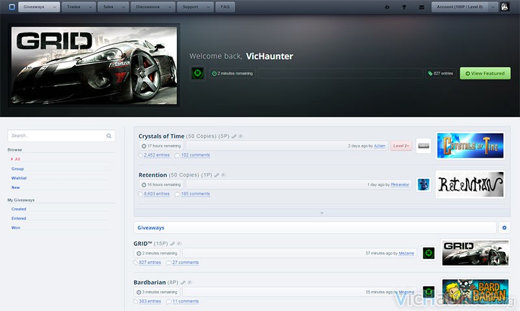Screen dimensions: 520x311
Task: Open creator avatar in Bardbarian row
Action: point(428,292)
